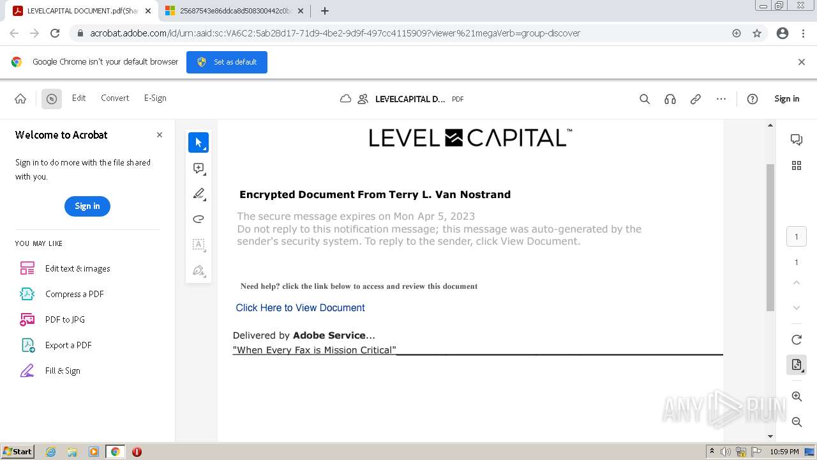Click Set as default button
The width and height of the screenshot is (817, 460).
[x=227, y=62]
